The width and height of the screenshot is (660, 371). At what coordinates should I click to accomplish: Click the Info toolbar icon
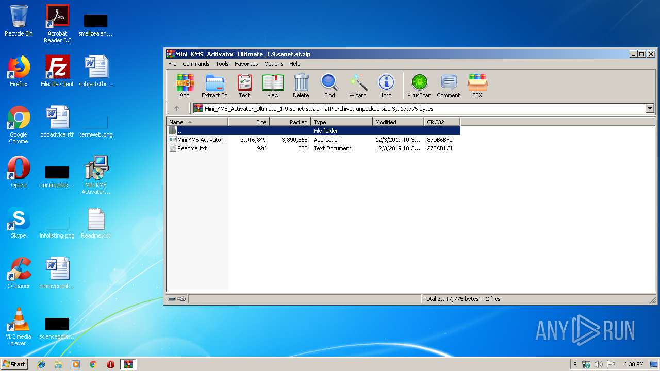pos(386,86)
